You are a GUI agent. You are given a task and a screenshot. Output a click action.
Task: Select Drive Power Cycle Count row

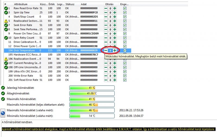[67, 46]
